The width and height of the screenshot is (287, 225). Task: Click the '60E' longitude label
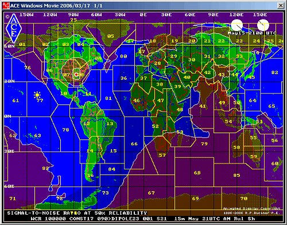click(x=190, y=15)
